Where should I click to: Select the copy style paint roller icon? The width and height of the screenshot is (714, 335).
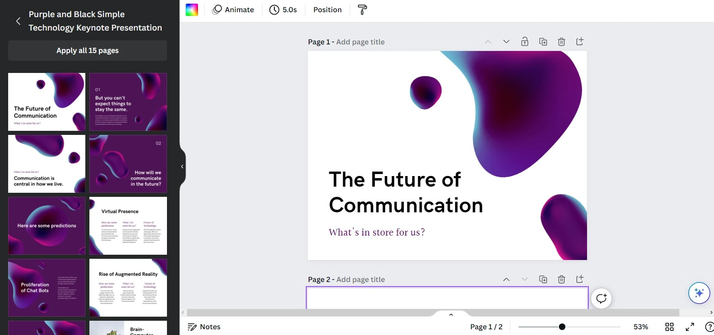tap(362, 10)
